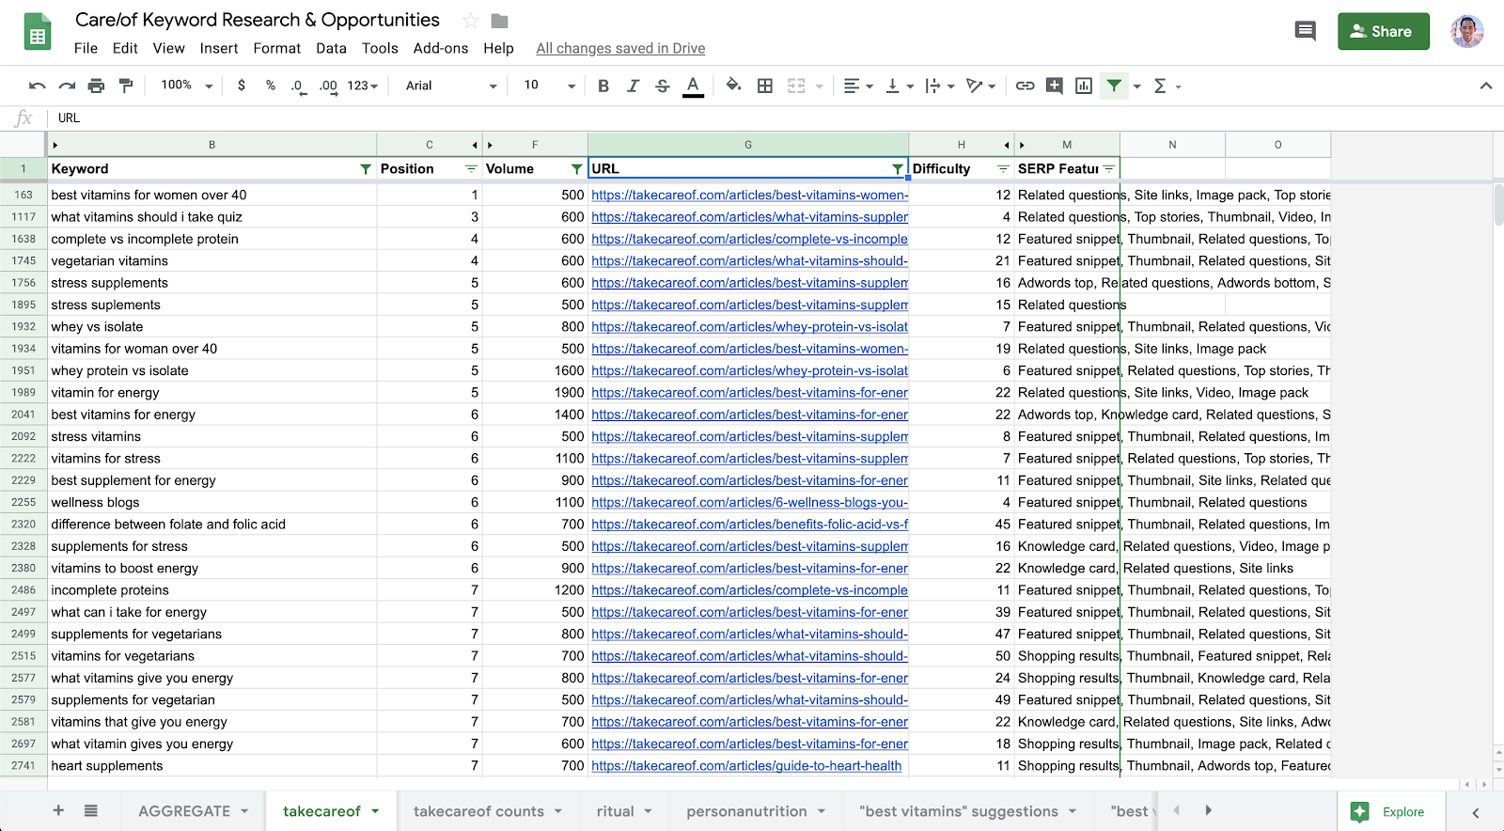The image size is (1504, 831).
Task: Apply percent format with the % icon
Action: 271,86
